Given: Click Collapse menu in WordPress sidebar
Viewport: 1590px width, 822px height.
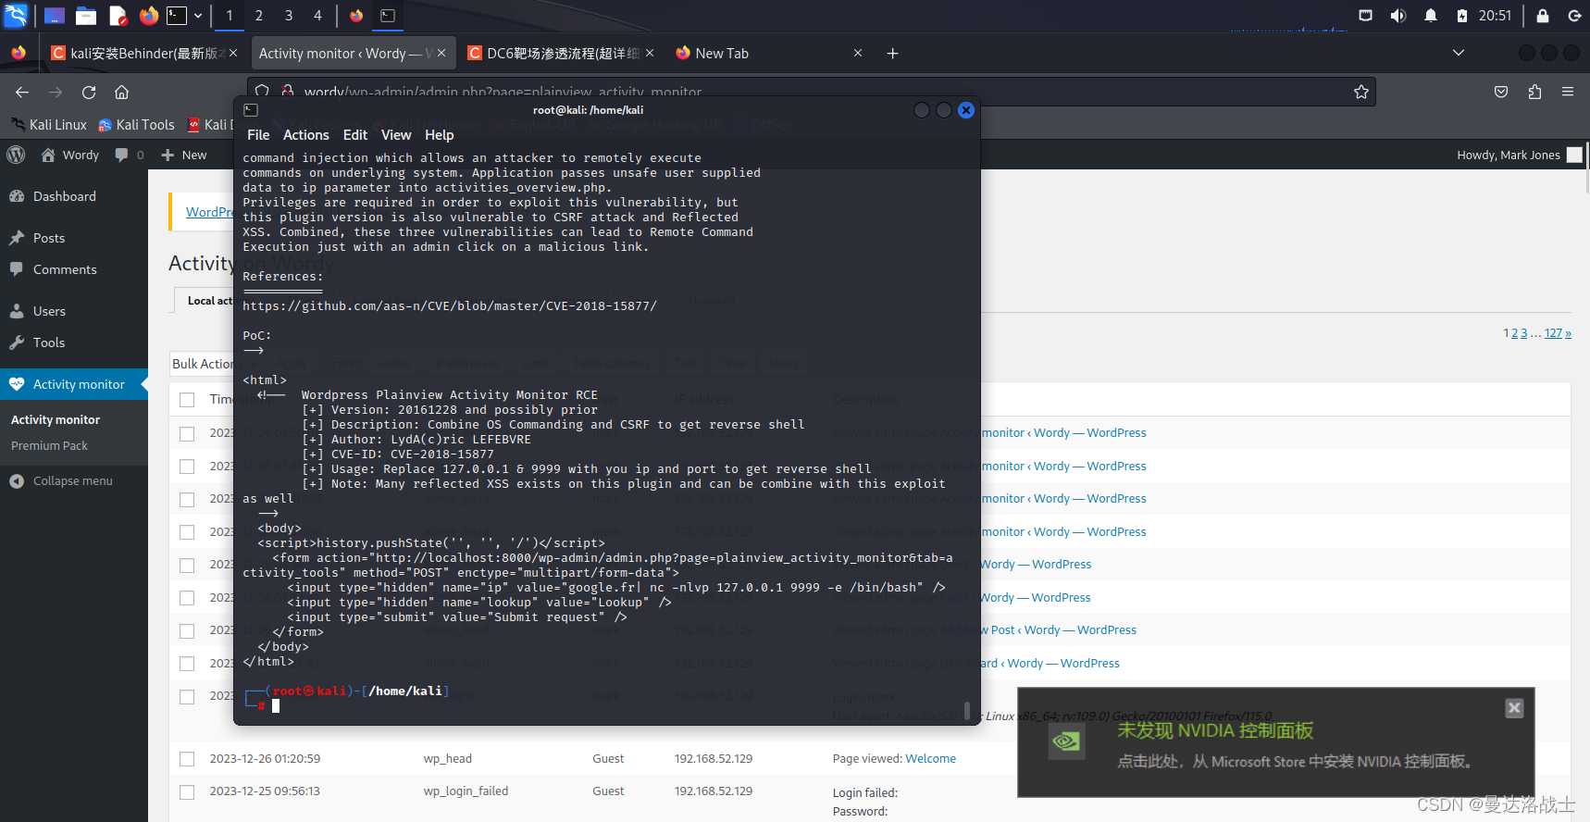Looking at the screenshot, I should click(x=61, y=481).
